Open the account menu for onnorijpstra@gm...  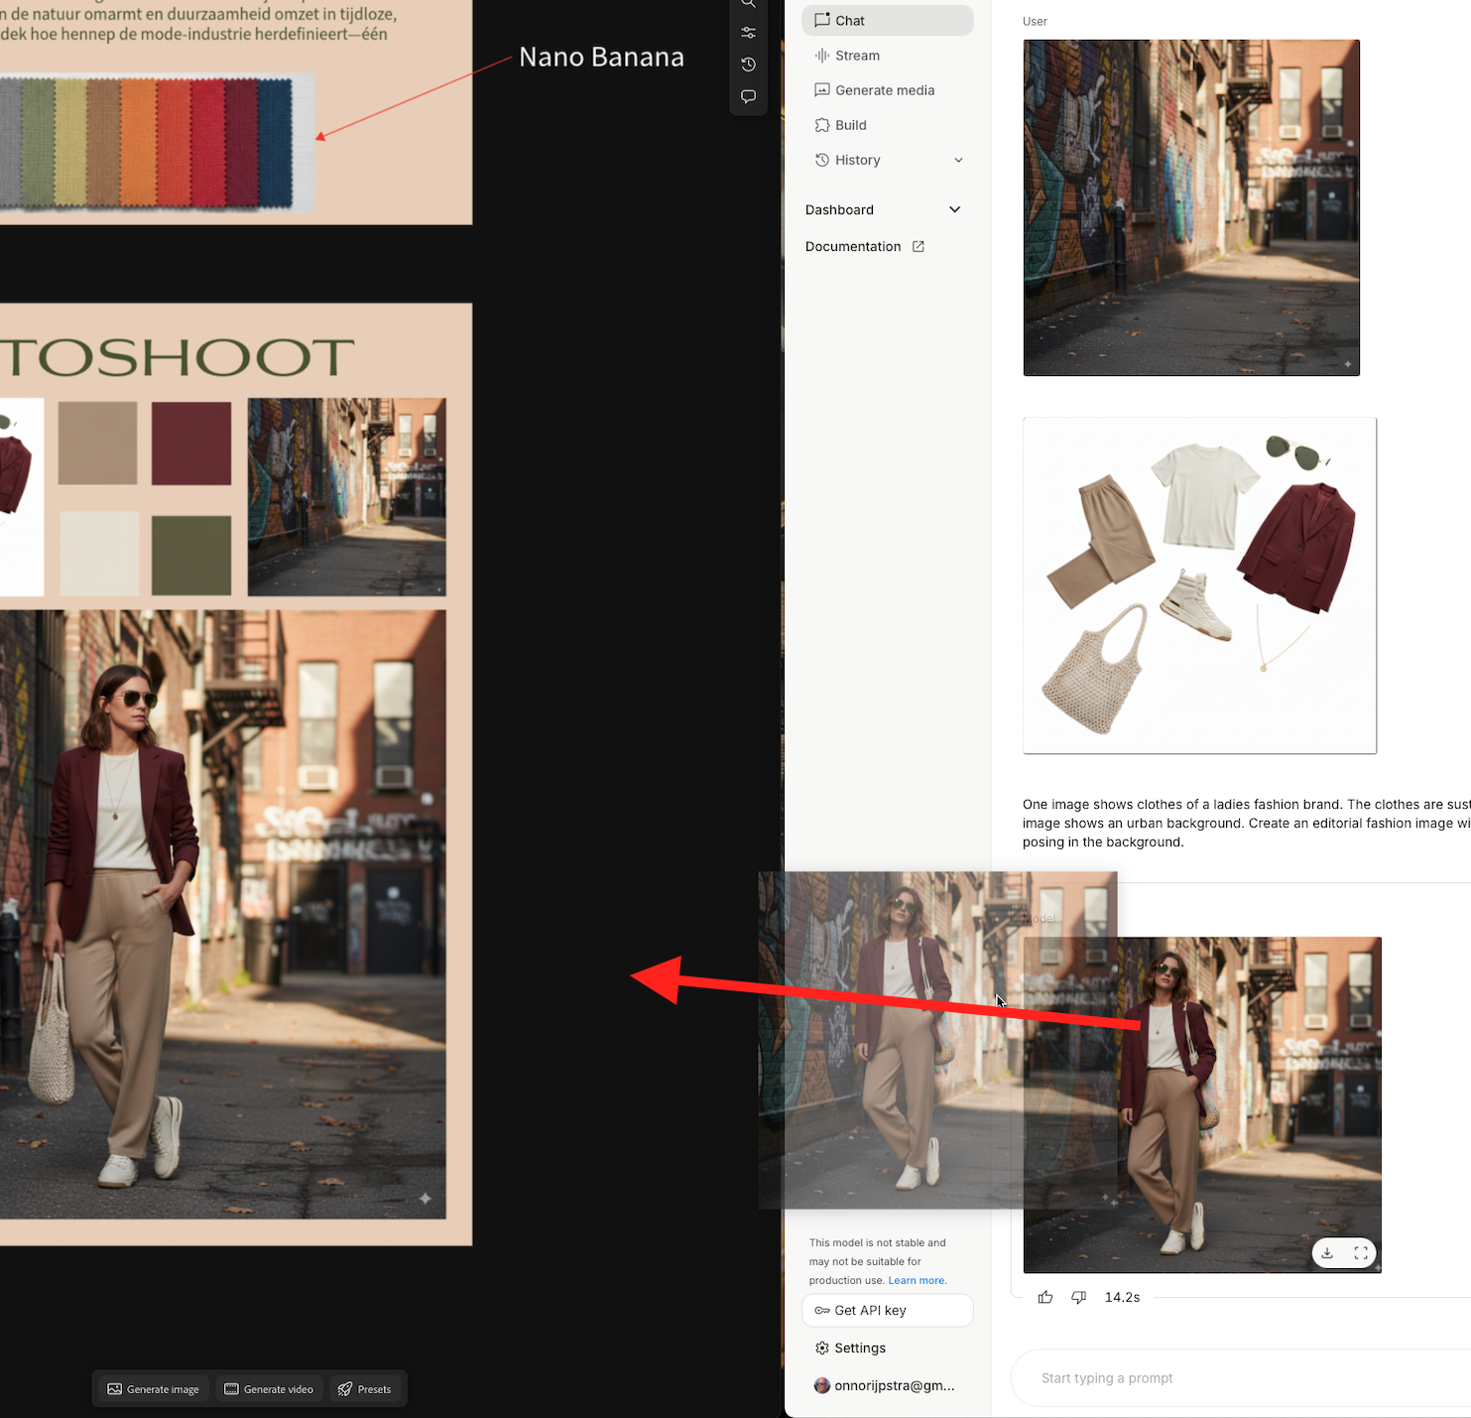pyautogui.click(x=885, y=1385)
